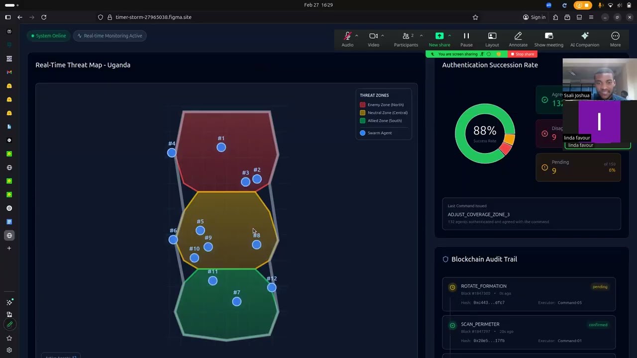637x358 pixels.
Task: Click Zoom tray icon in top bar
Action: 549,5
